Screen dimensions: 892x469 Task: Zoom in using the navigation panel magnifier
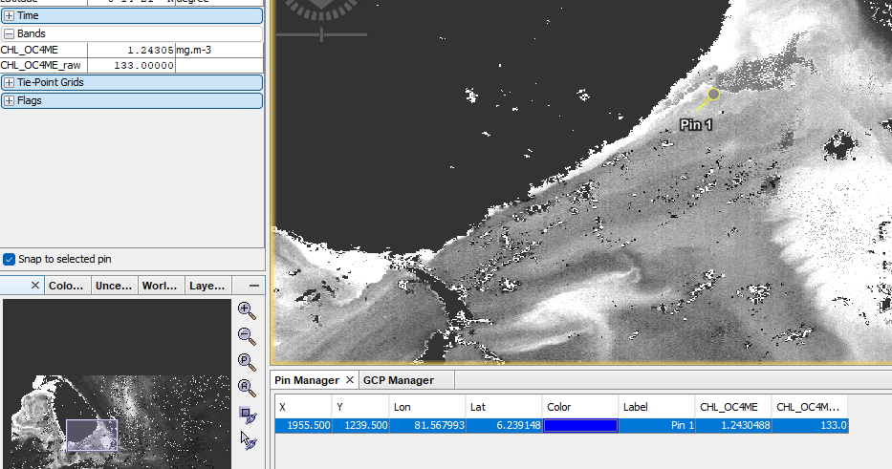click(x=247, y=310)
